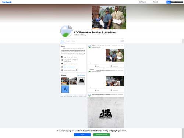The height and width of the screenshot is (138, 184).
Task: Click the header Log in button
Action: [x=169, y=2]
